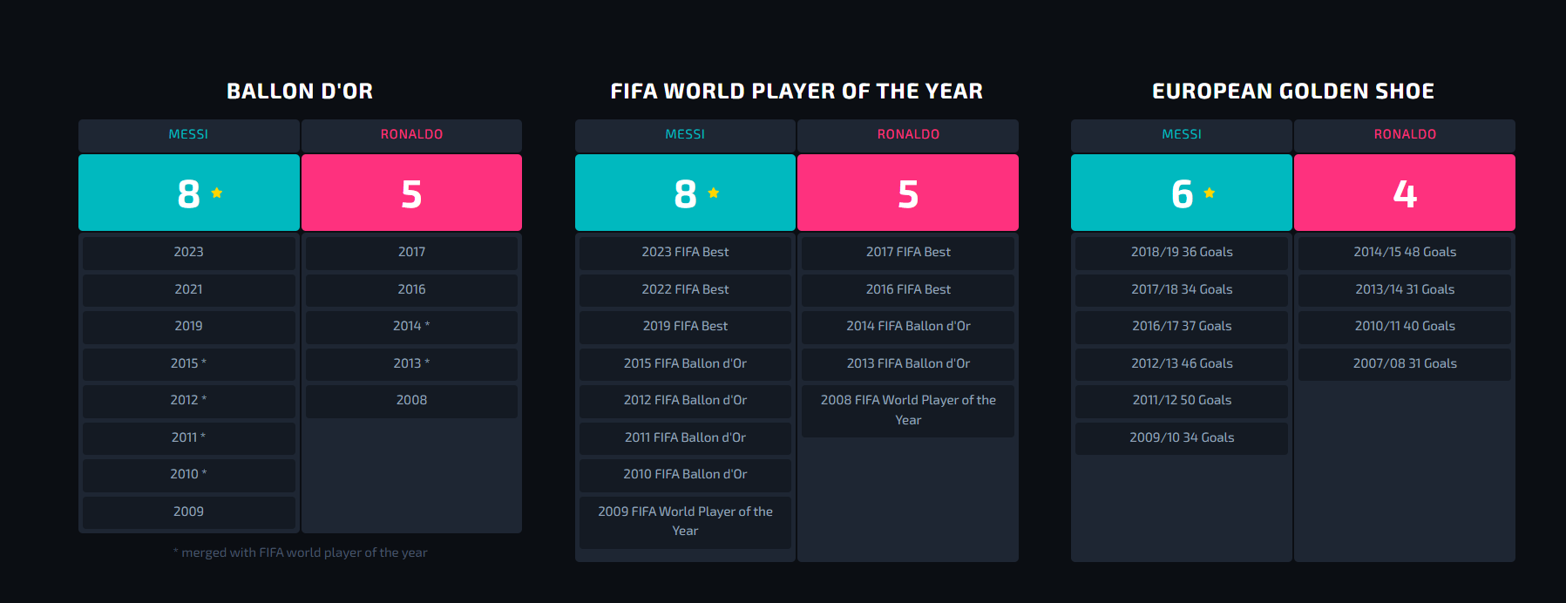Click the 2014/15 48 Goals row

pyautogui.click(x=1405, y=252)
